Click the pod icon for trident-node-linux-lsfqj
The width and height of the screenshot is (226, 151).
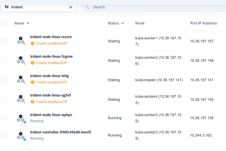pyautogui.click(x=21, y=80)
